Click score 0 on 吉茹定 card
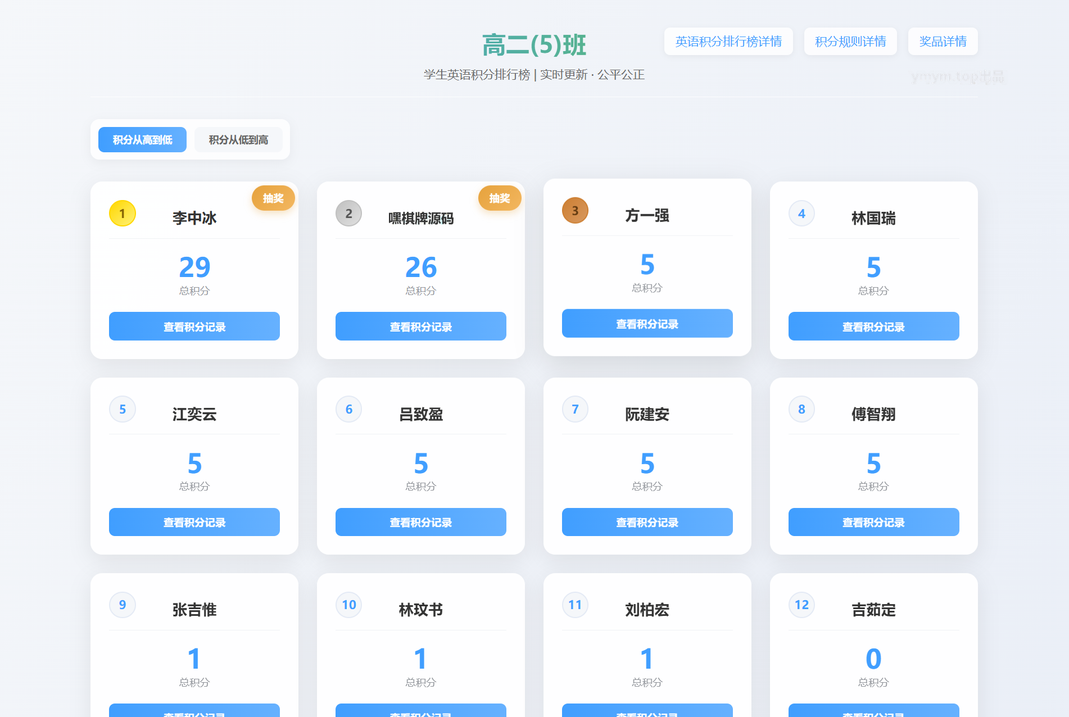Image resolution: width=1069 pixels, height=717 pixels. (x=874, y=659)
